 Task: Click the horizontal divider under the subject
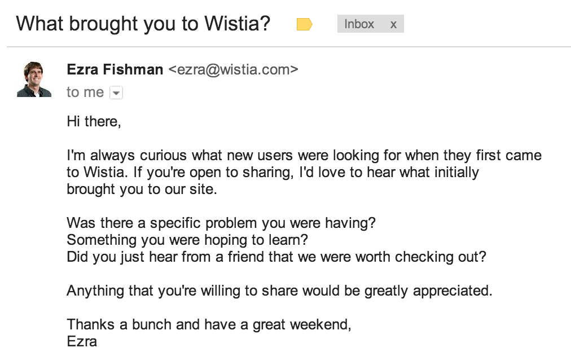point(289,47)
